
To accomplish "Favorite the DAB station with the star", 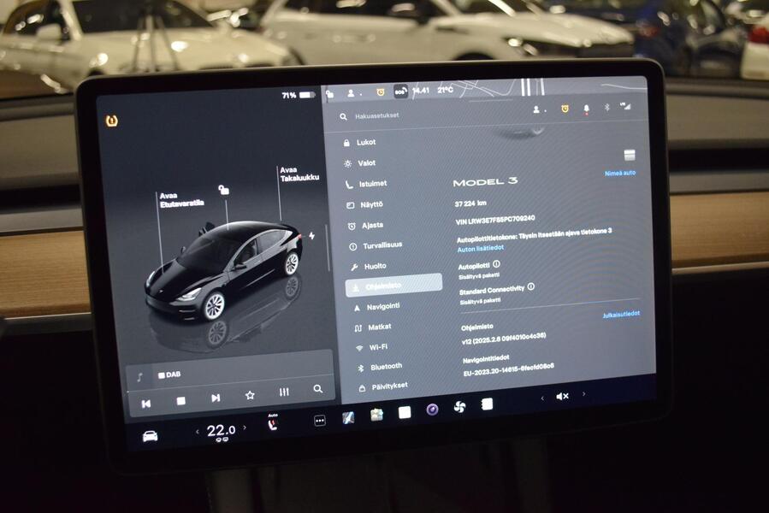I will (x=251, y=395).
